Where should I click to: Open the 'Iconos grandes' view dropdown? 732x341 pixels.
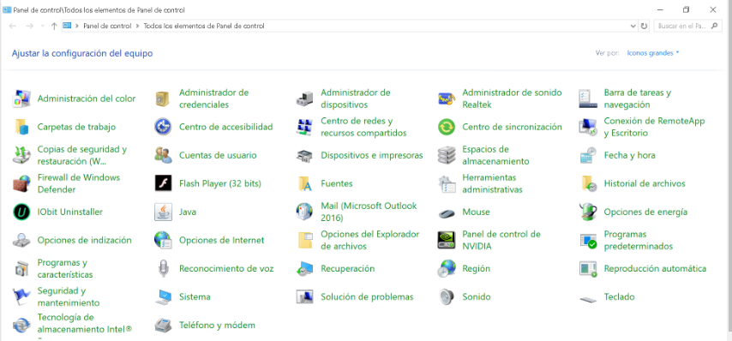pos(652,53)
